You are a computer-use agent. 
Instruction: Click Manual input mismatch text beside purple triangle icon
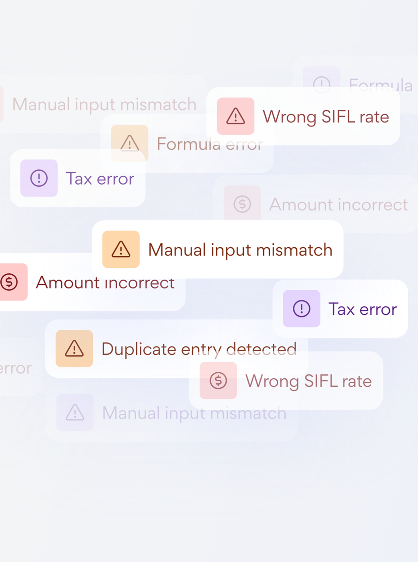[x=194, y=413]
